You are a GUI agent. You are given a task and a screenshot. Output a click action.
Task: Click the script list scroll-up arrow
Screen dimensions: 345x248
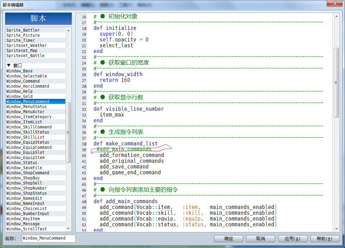coord(68,30)
